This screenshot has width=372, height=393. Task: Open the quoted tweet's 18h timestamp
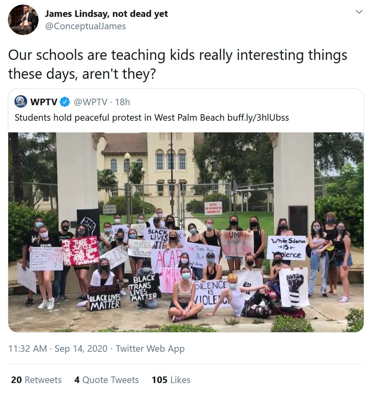[123, 102]
